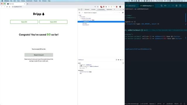Open React DevTools settings gear
This screenshot has width=187, height=105.
tap(123, 13)
